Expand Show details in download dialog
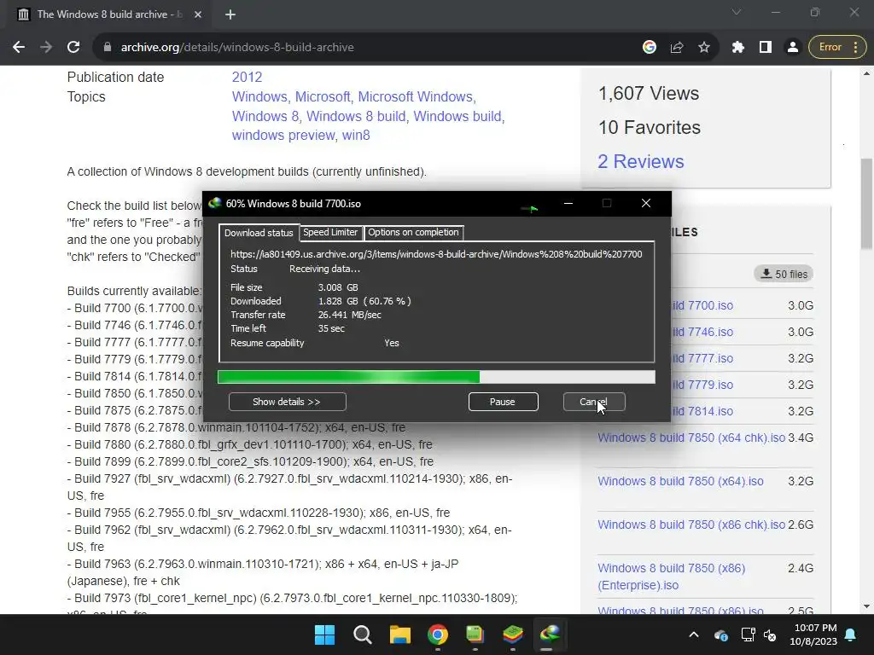 (287, 402)
